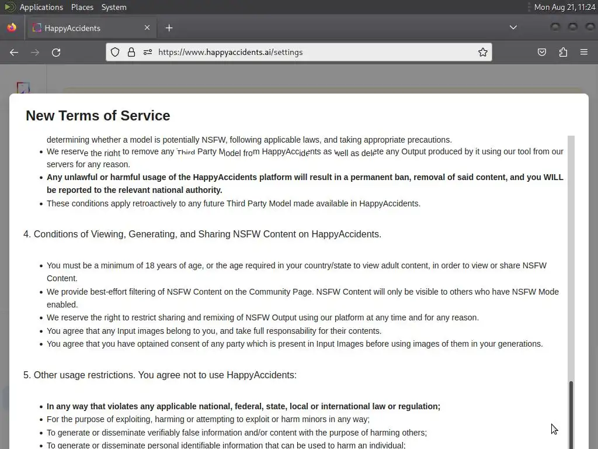Click the Terms of Service scrollbar thumb
Screen dimensions: 598x449
click(571, 415)
